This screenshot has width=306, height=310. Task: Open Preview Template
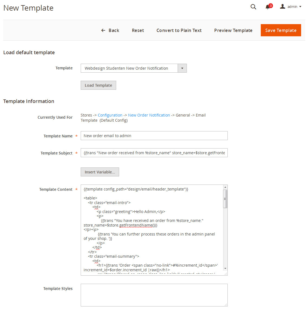click(x=233, y=30)
